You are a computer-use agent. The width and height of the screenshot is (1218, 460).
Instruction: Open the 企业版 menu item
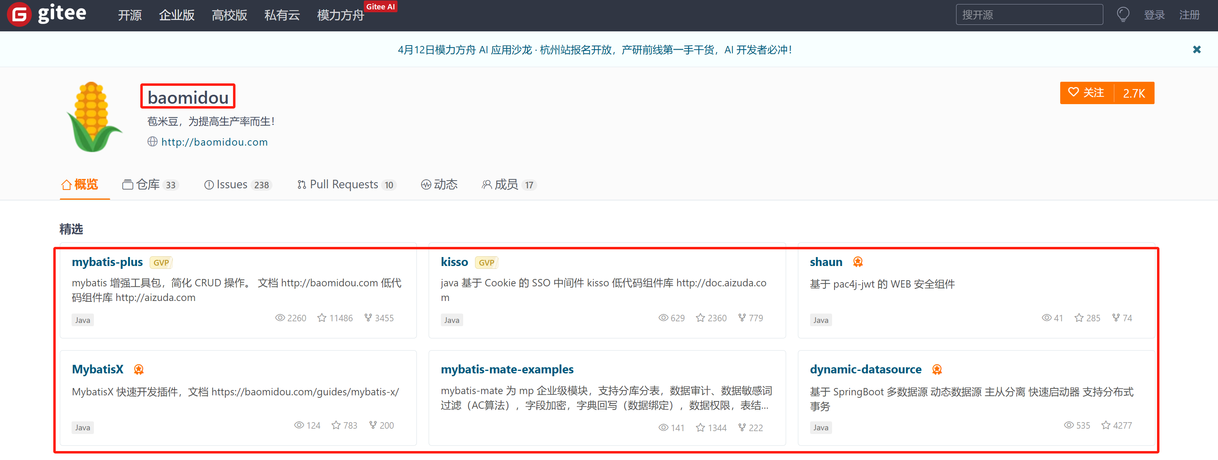click(176, 15)
